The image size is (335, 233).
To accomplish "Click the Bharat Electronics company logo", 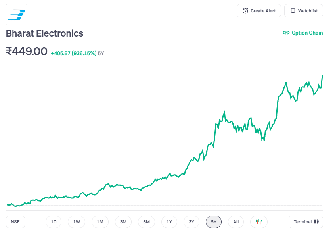I will point(17,15).
